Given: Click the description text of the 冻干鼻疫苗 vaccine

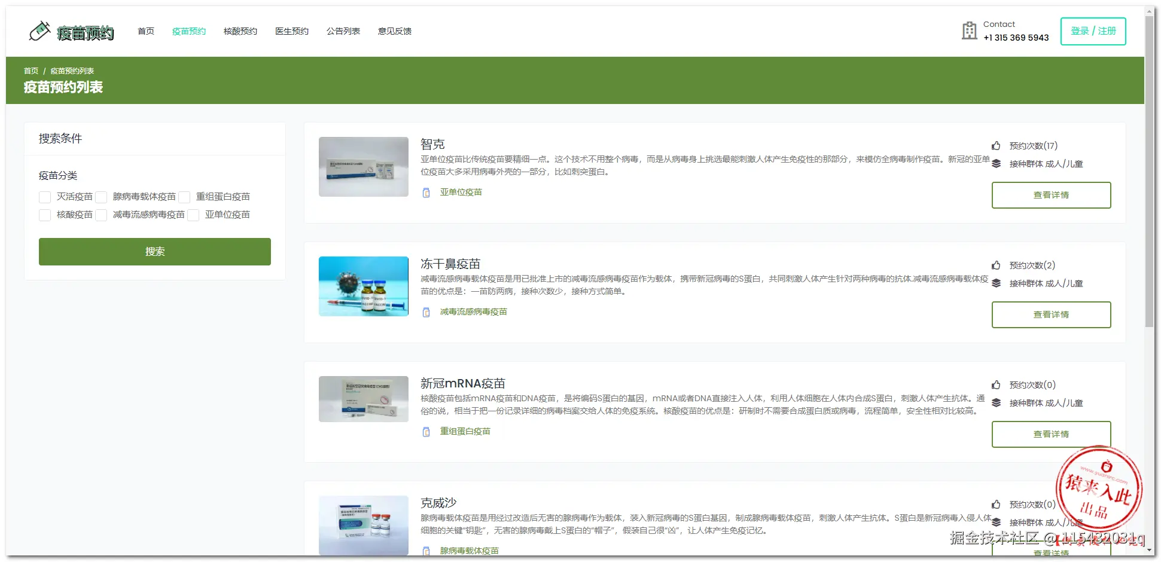Looking at the screenshot, I should (705, 285).
